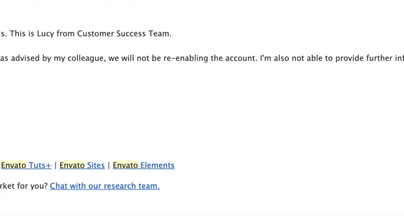Click highlighted 'Envato' word before Sites
Viewport: 404px width, 216px height.
(x=72, y=165)
